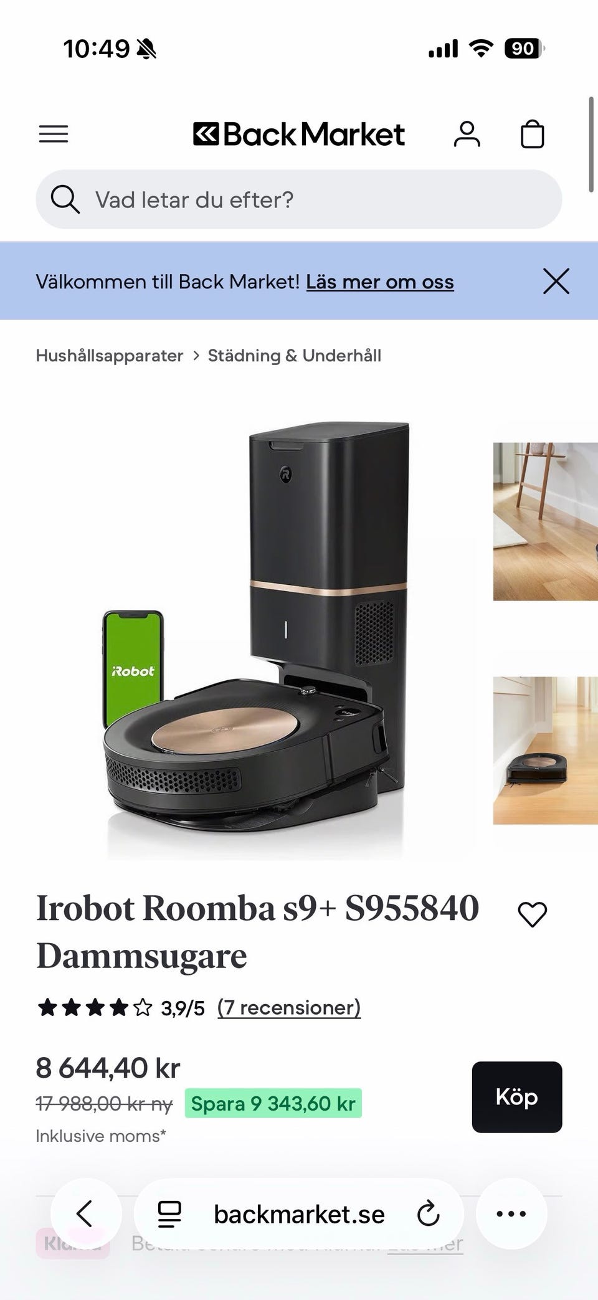Go back with browser back arrow
Image resolution: width=598 pixels, height=1300 pixels.
point(85,1213)
